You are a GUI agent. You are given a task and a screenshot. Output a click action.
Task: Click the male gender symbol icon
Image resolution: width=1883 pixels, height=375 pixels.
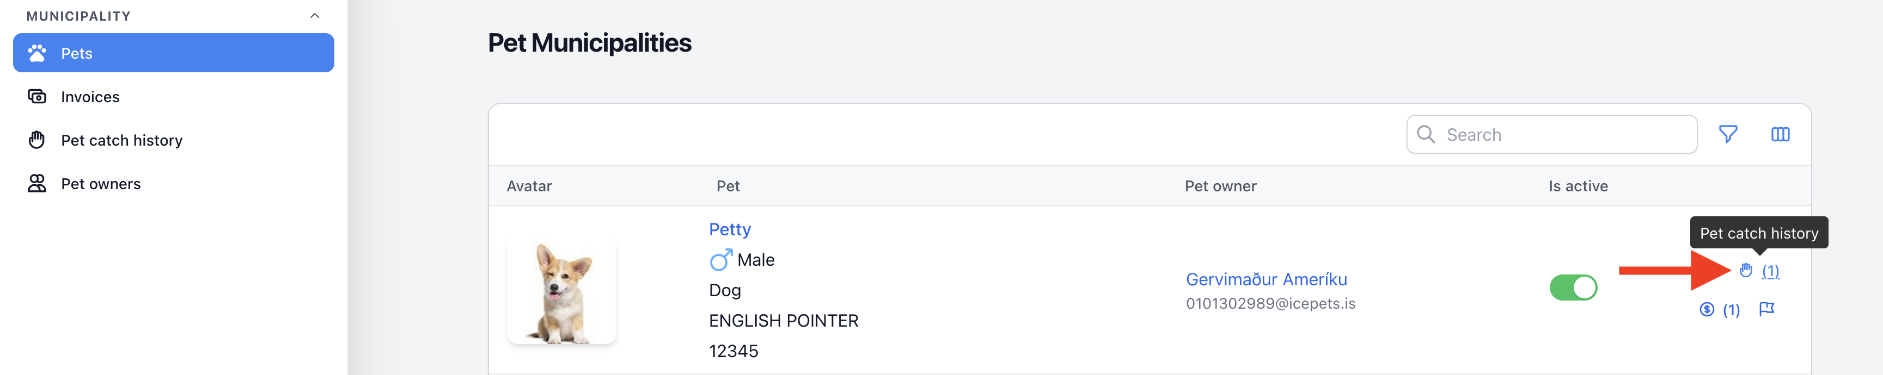721,259
